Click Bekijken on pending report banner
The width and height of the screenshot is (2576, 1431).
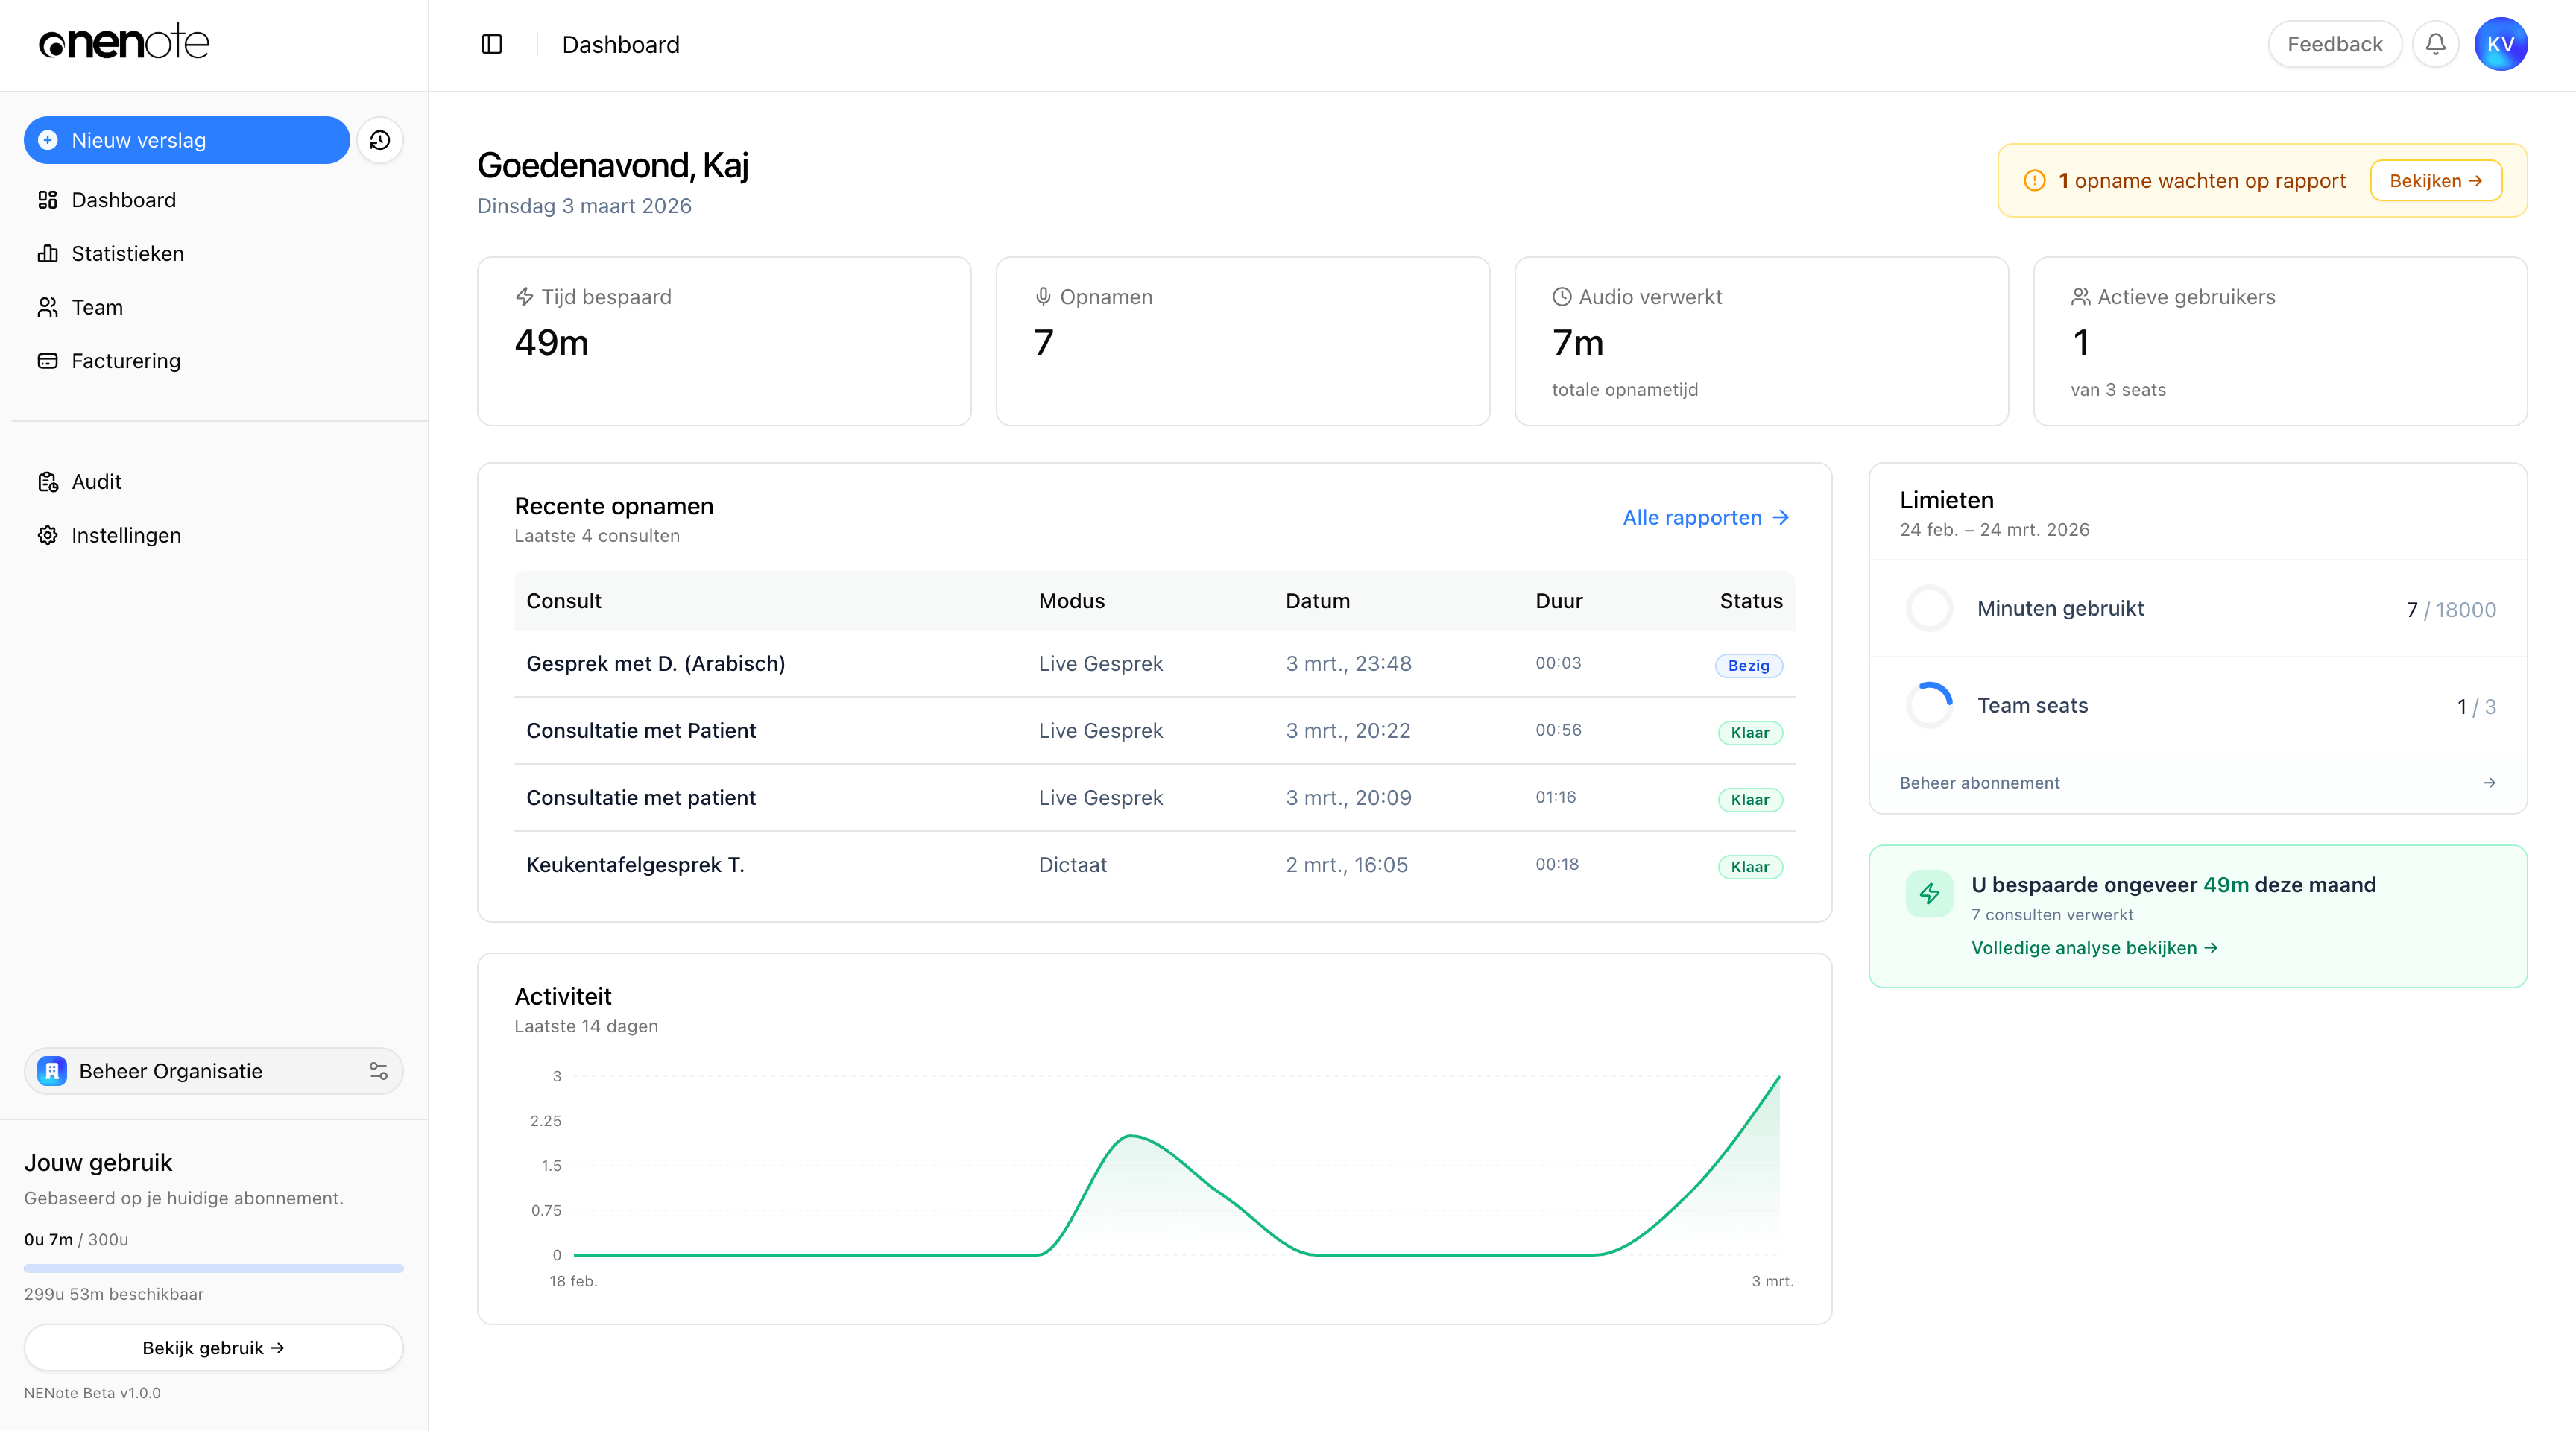2435,181
